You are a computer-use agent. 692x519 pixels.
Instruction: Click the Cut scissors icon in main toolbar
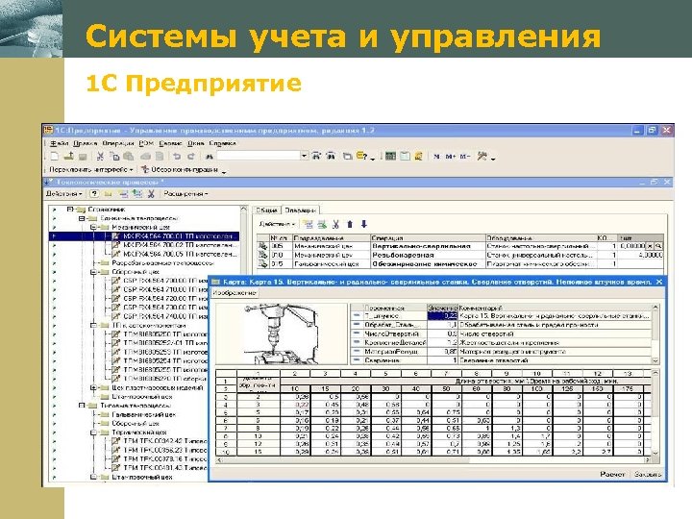click(x=101, y=157)
